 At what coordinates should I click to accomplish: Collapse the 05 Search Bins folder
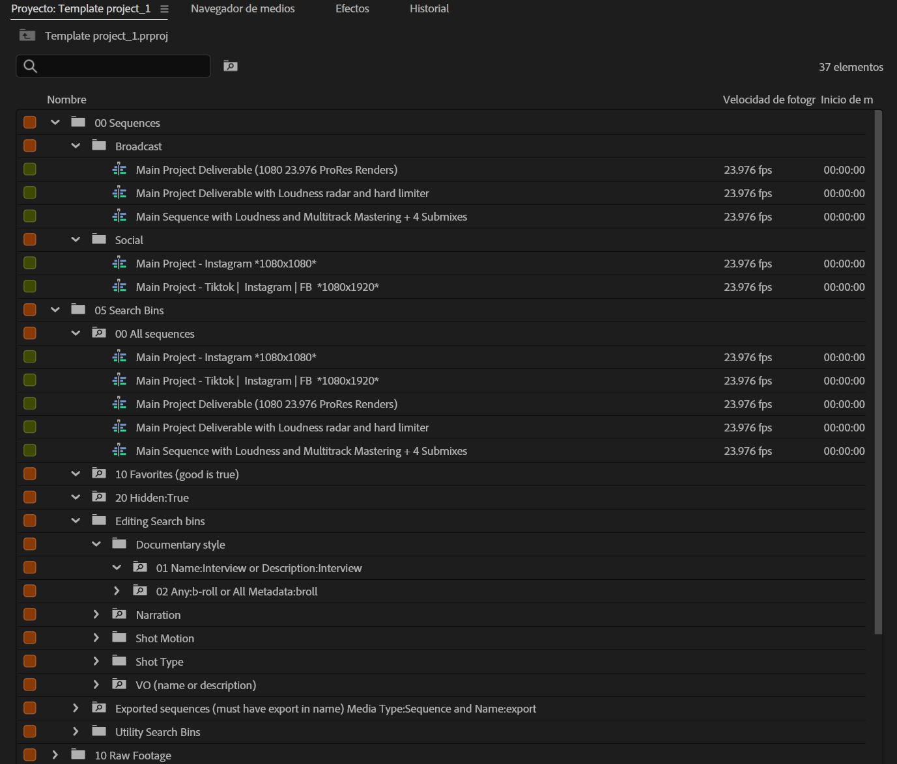55,310
